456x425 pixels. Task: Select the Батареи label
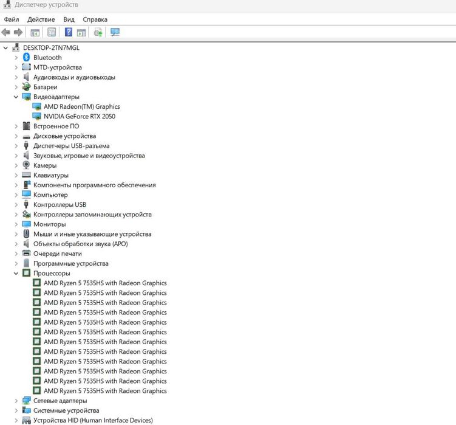[46, 87]
